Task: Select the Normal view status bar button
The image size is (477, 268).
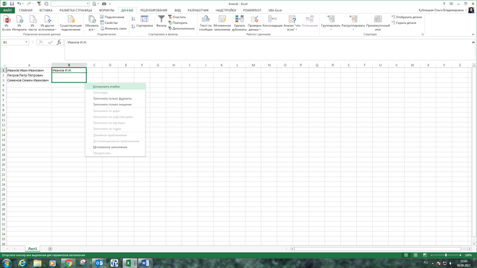Action: [x=406, y=255]
